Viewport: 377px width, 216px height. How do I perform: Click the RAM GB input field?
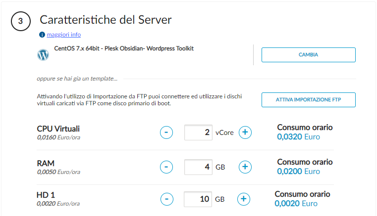198,167
